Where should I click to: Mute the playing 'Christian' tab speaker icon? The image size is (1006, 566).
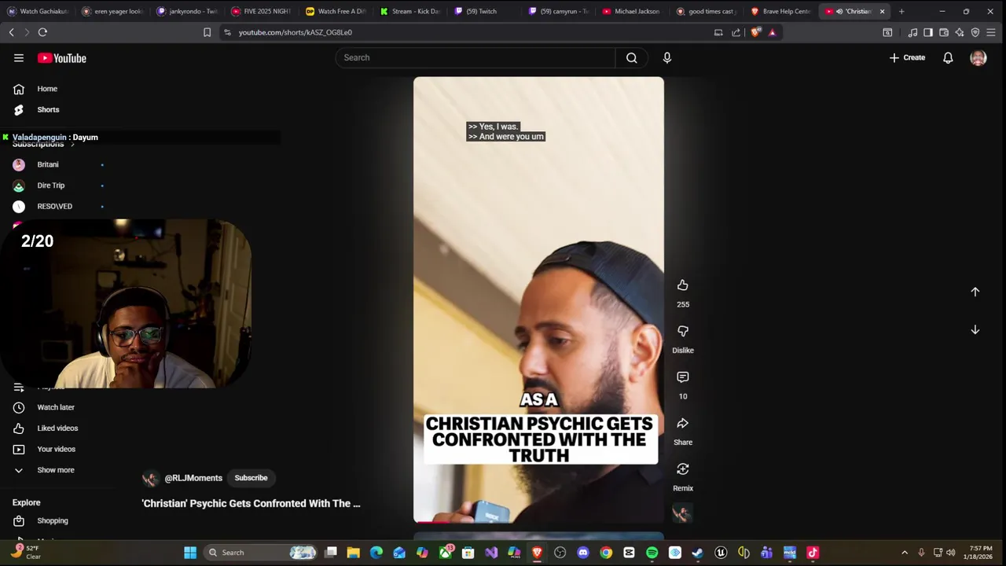click(x=839, y=11)
